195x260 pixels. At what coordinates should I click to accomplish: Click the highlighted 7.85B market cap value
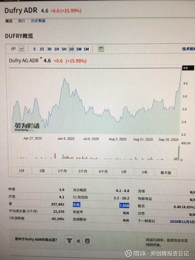point(124,206)
